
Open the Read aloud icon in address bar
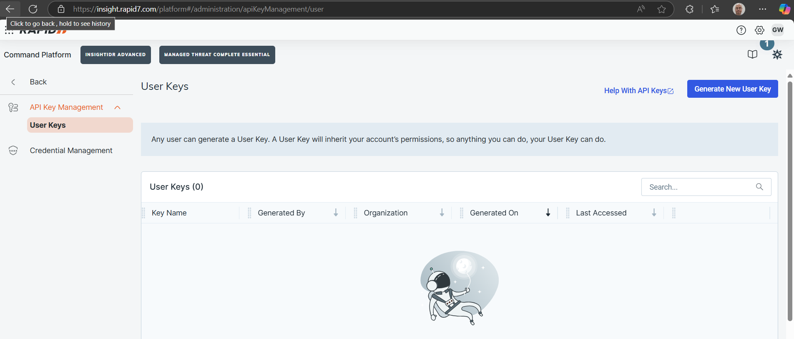pyautogui.click(x=641, y=9)
